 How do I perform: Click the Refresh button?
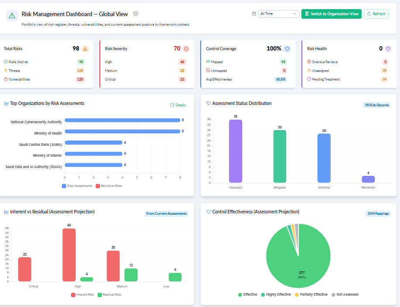tap(376, 14)
